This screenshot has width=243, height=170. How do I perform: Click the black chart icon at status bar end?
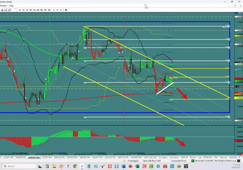[239, 161]
